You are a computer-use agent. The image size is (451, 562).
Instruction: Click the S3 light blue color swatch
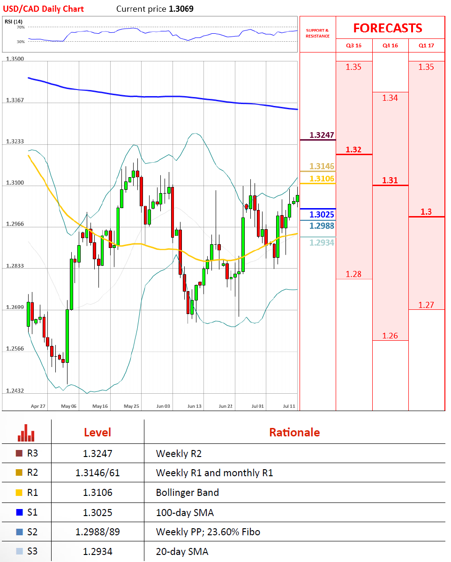[x=19, y=551]
